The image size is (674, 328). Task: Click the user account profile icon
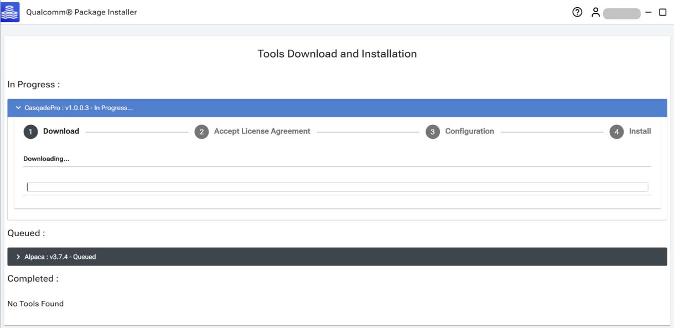[595, 12]
